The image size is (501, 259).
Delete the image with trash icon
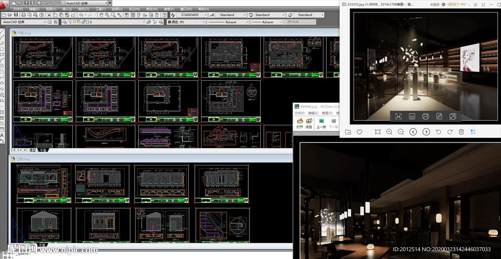[x=461, y=132]
